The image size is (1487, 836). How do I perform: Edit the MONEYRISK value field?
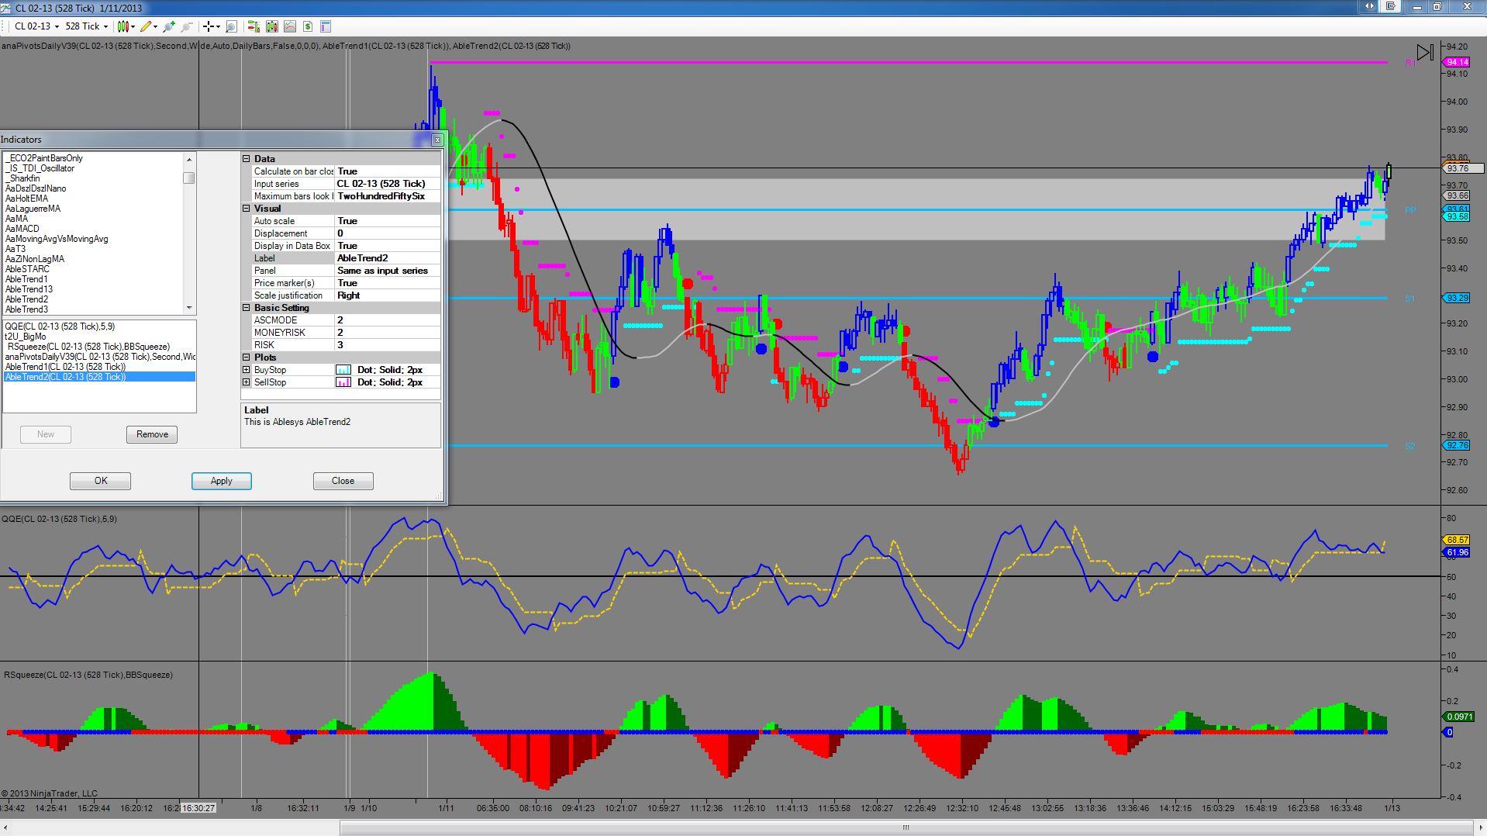[388, 333]
